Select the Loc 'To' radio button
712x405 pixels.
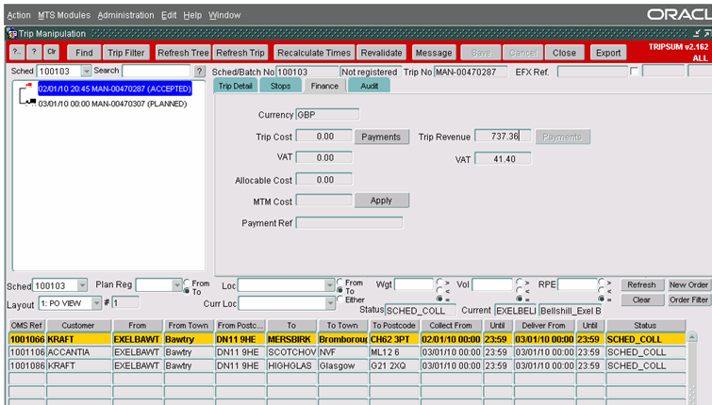340,290
